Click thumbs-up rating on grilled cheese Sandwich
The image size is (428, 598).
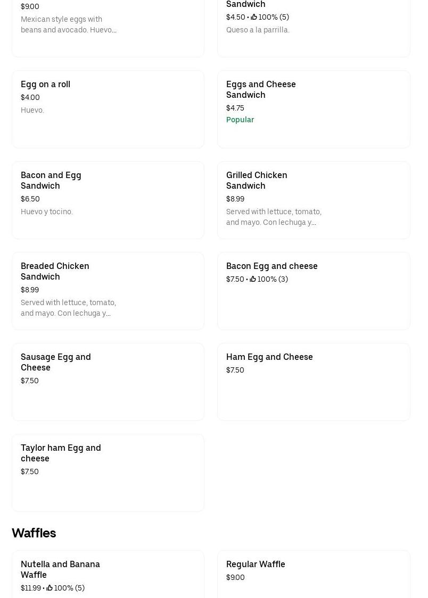tap(254, 17)
